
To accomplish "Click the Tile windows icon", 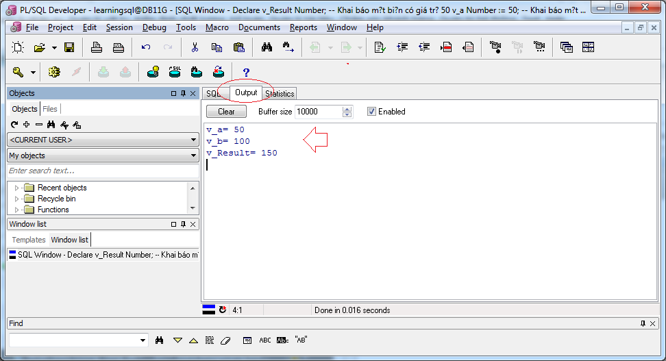I will point(589,47).
